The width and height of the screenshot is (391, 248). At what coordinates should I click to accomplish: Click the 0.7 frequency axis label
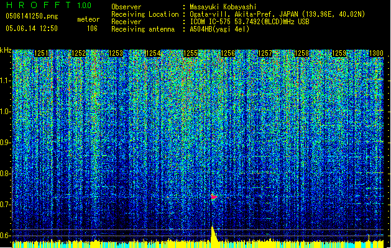(6, 205)
